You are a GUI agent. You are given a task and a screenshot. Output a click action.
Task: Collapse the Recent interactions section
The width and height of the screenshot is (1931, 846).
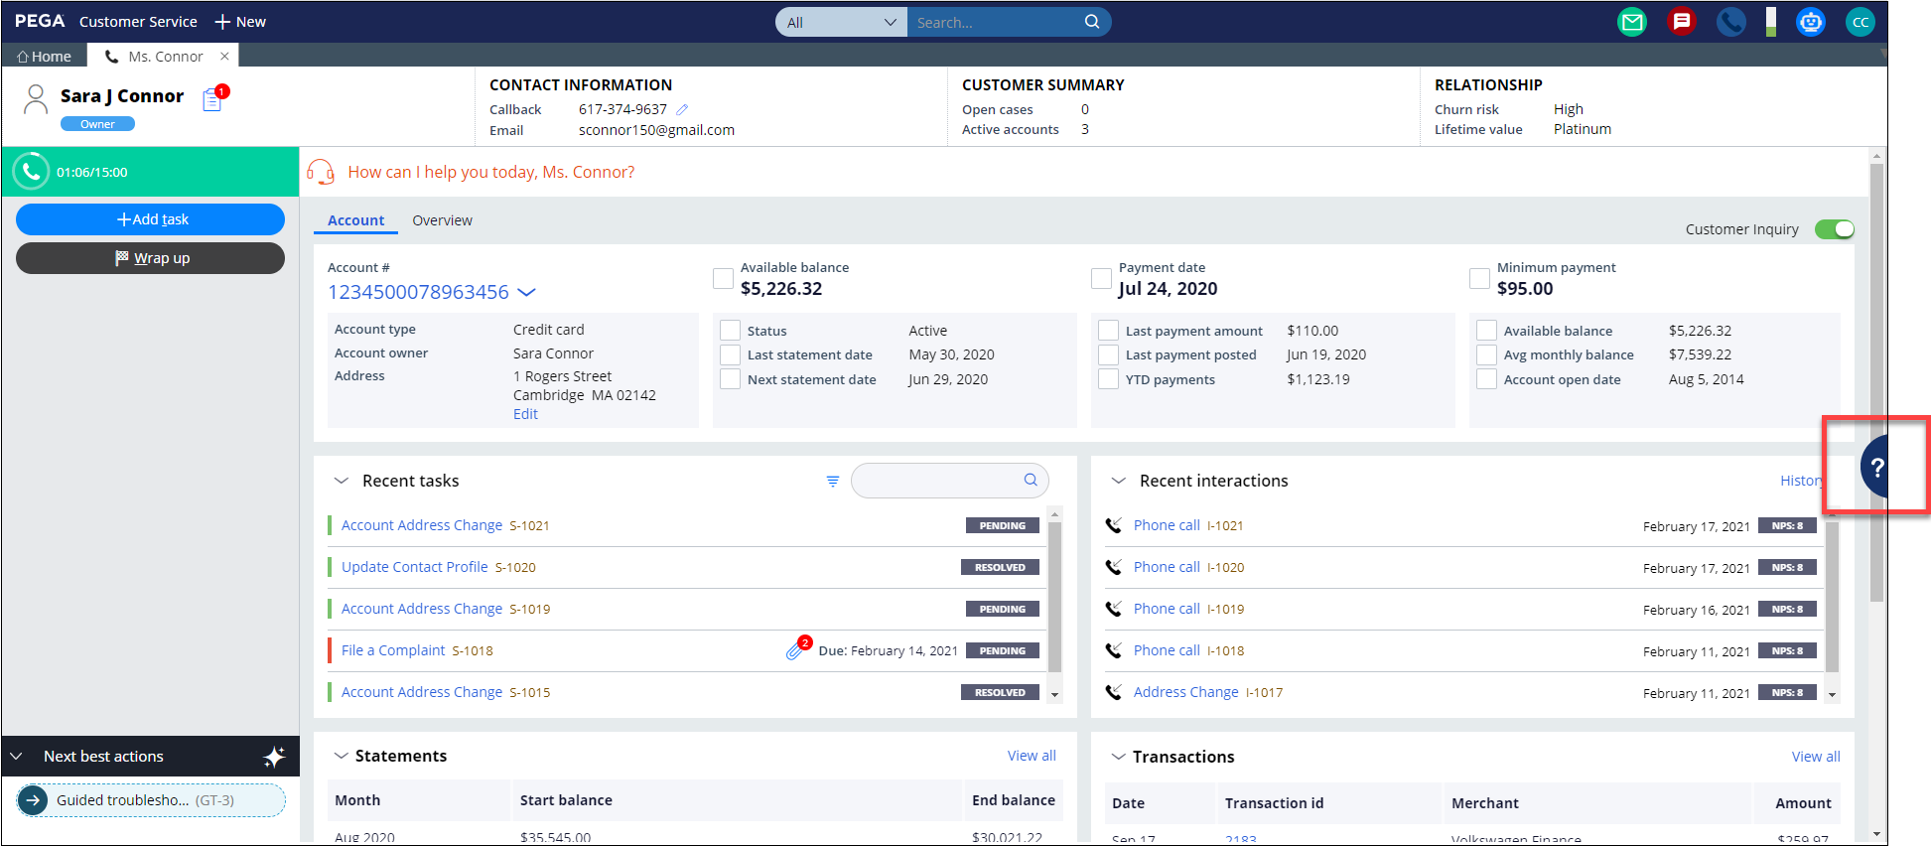coord(1118,481)
